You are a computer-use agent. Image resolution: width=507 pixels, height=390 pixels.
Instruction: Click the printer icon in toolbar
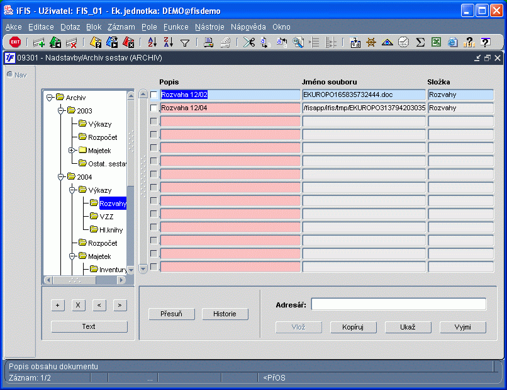click(x=209, y=42)
